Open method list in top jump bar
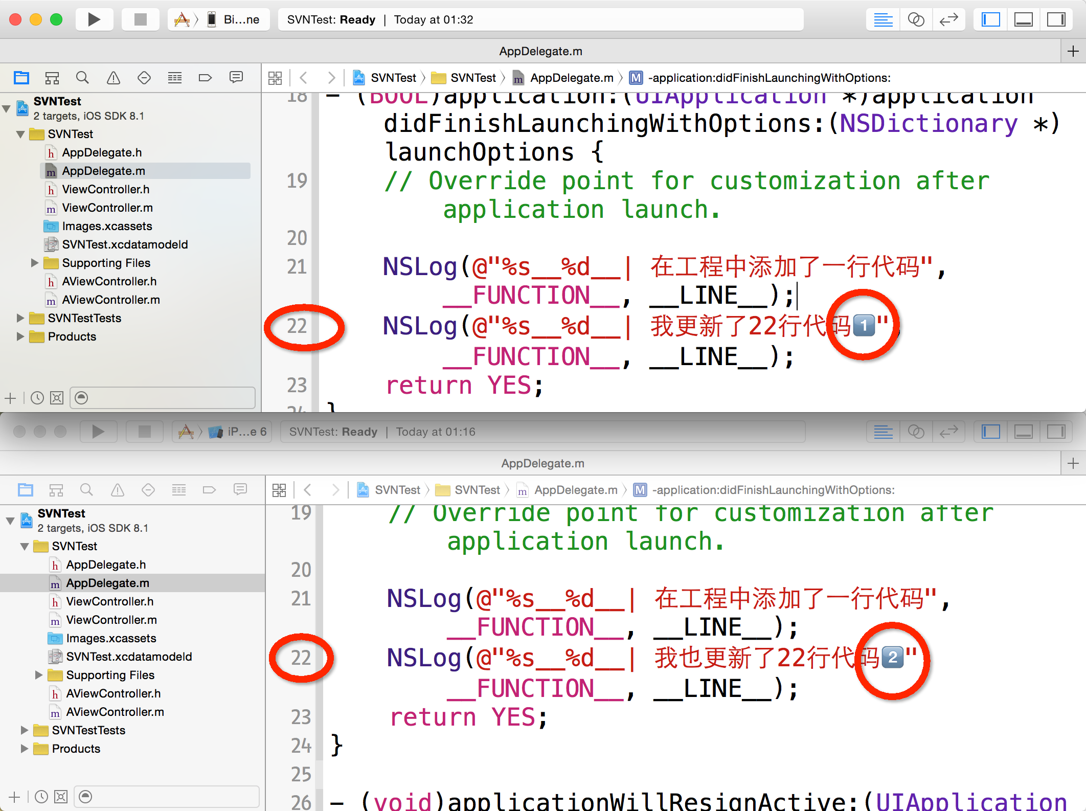 point(760,78)
